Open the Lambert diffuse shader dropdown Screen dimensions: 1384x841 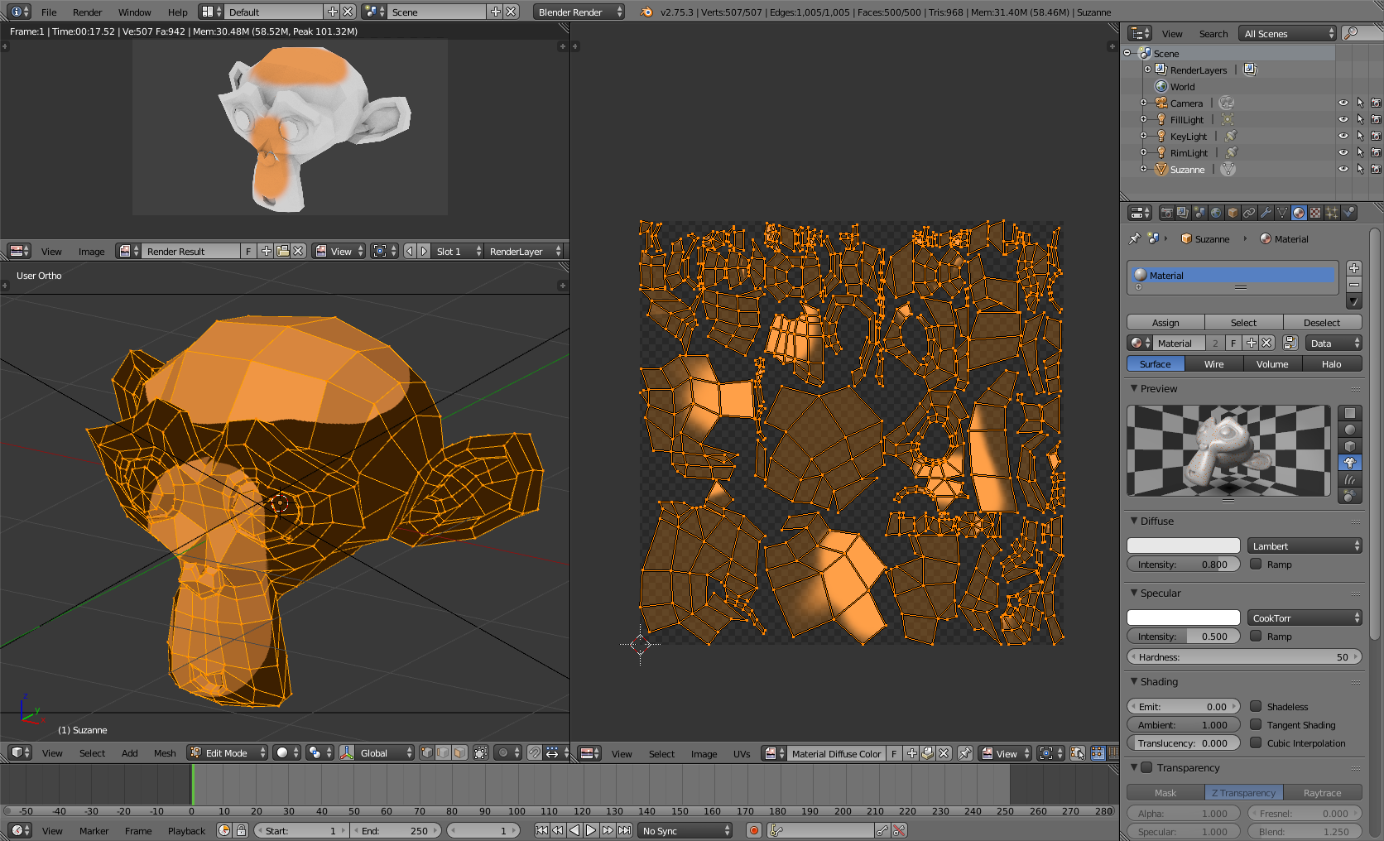coord(1305,545)
